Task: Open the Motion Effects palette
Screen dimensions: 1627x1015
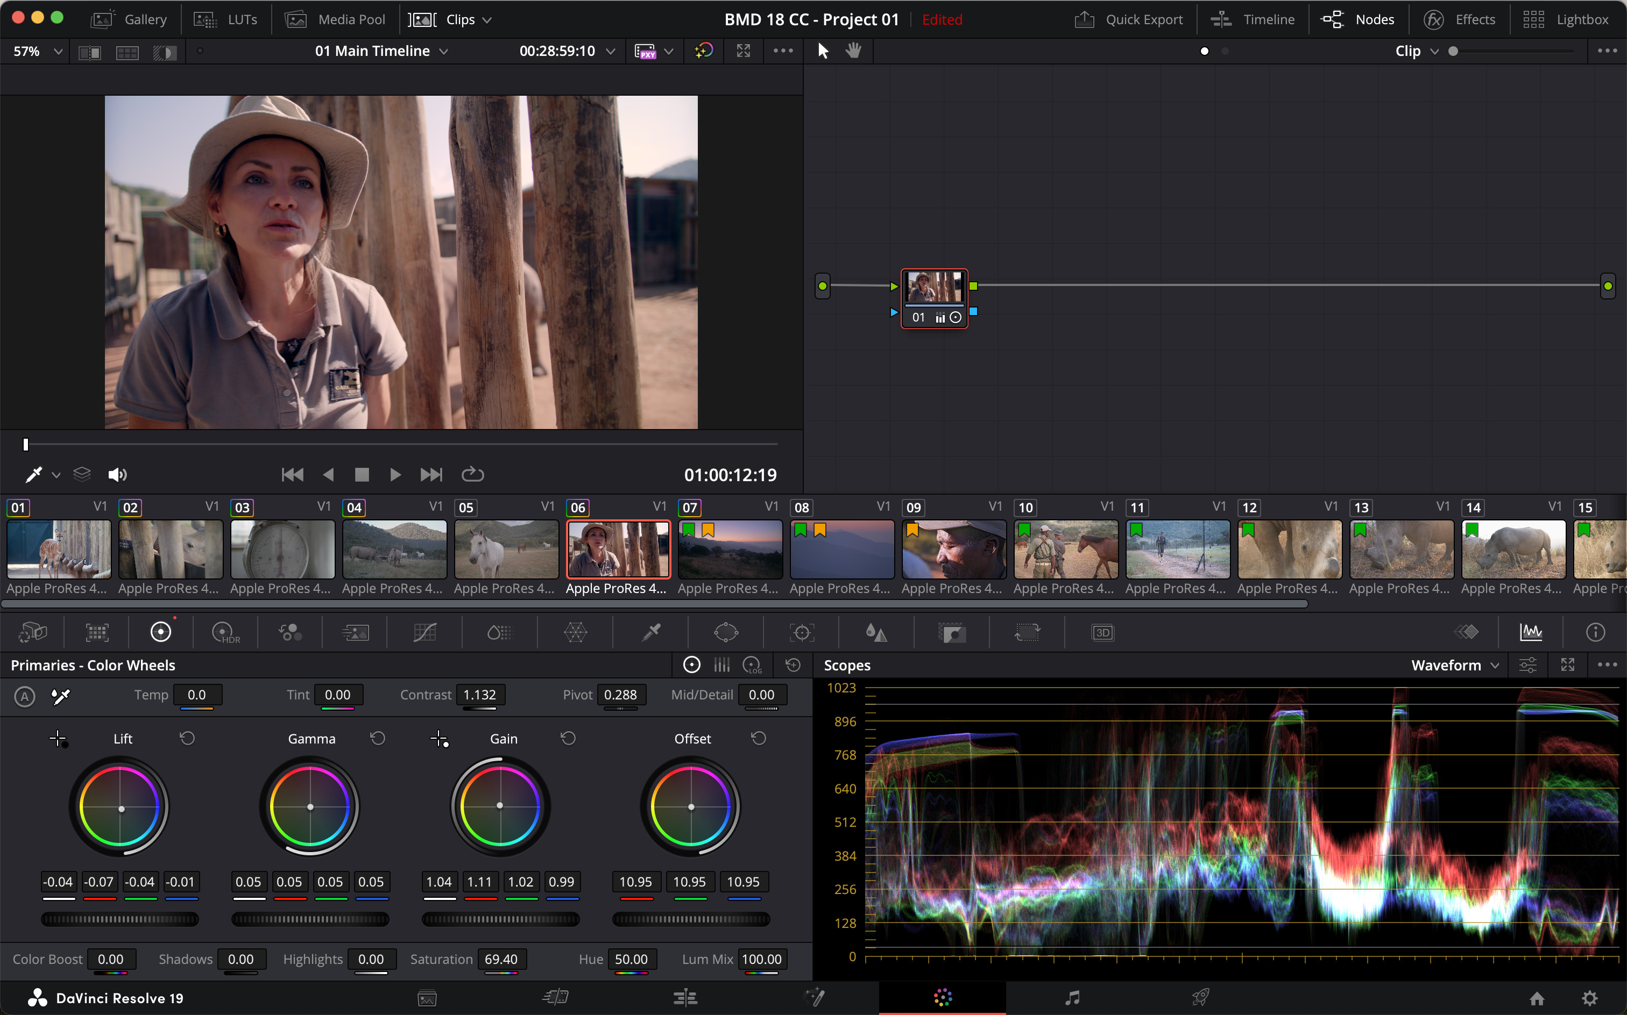Action: coord(355,632)
